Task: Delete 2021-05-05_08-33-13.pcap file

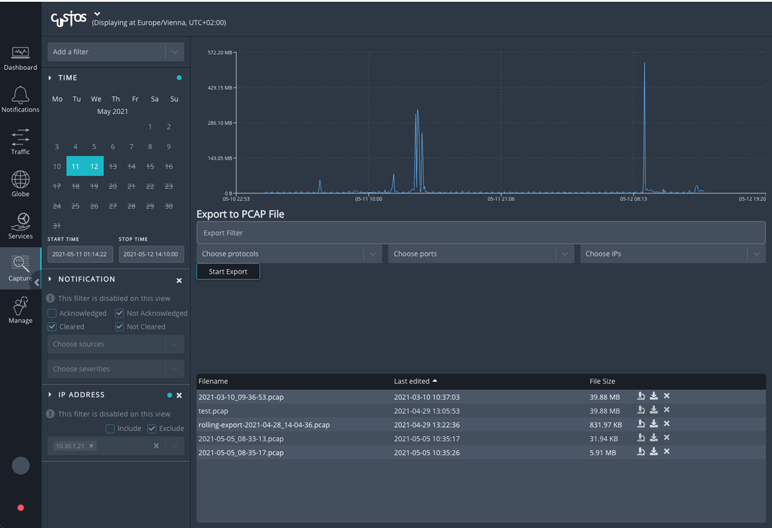Action: (x=666, y=438)
